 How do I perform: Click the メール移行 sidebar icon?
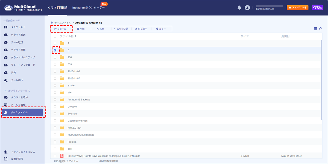[x=5, y=80]
